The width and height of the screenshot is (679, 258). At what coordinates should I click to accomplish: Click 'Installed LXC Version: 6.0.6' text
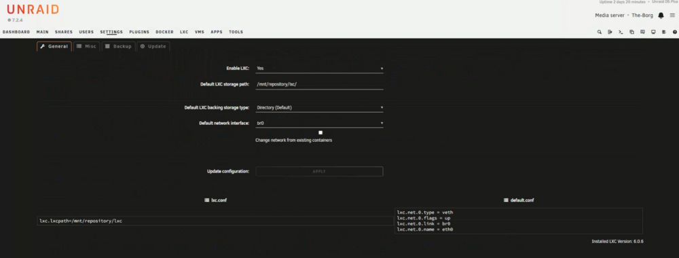(x=617, y=242)
